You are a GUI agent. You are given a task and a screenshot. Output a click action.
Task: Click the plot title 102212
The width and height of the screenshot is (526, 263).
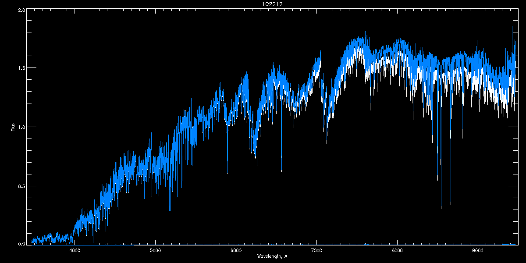272,4
